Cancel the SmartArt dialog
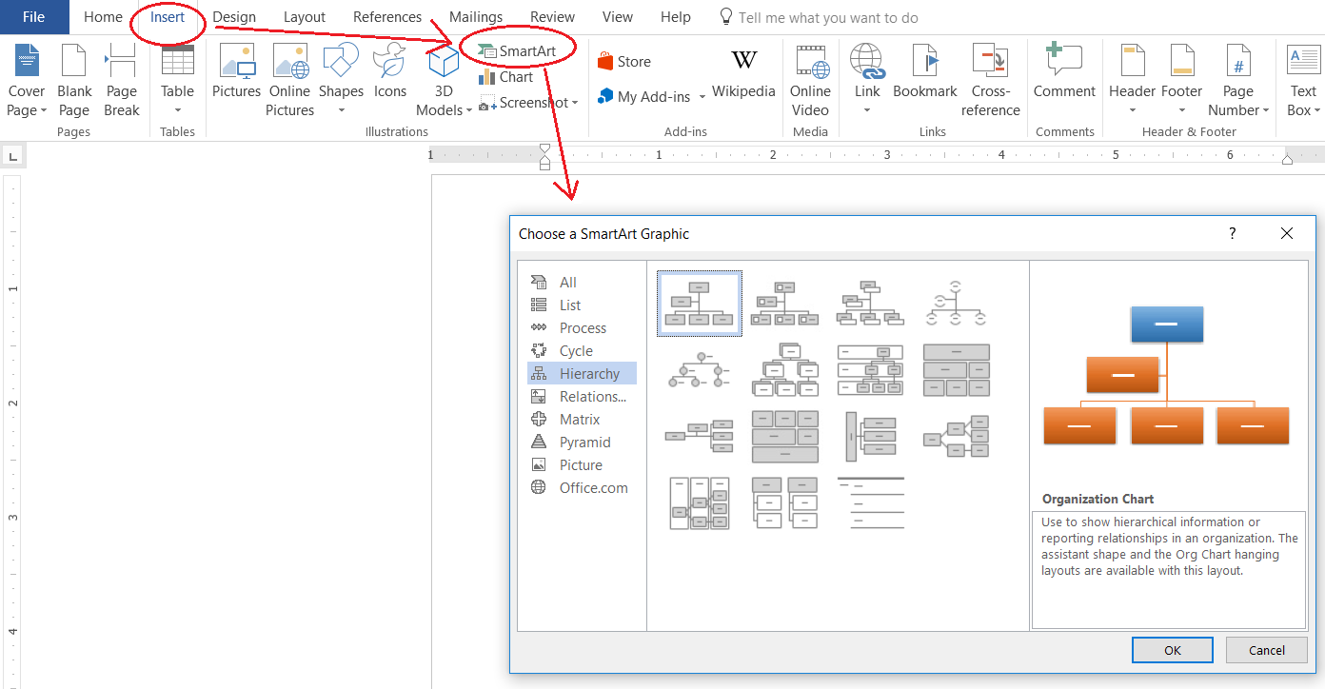This screenshot has width=1325, height=689. (1266, 650)
